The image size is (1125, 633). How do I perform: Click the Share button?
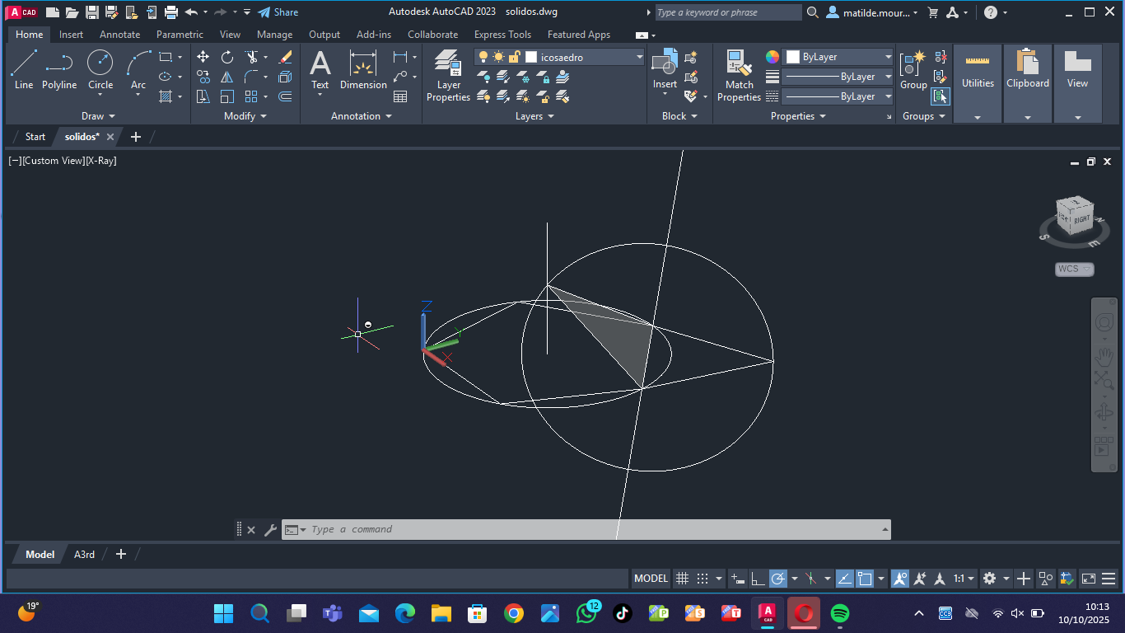(278, 12)
